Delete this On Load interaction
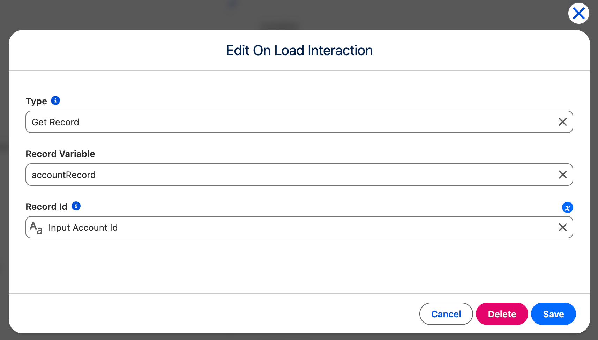 coord(502,314)
